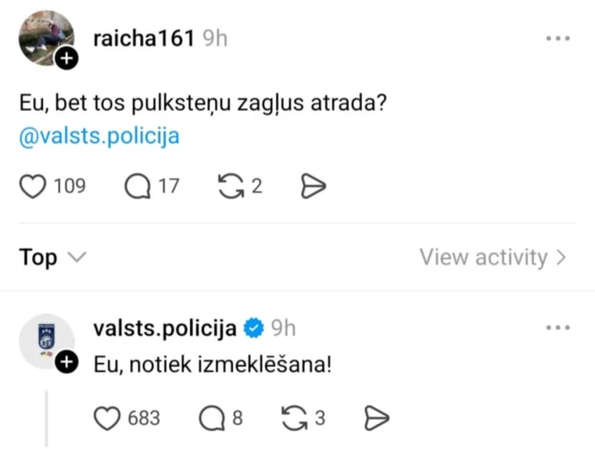Click the raicha161 username
Image resolution: width=595 pixels, height=449 pixels.
coord(144,39)
